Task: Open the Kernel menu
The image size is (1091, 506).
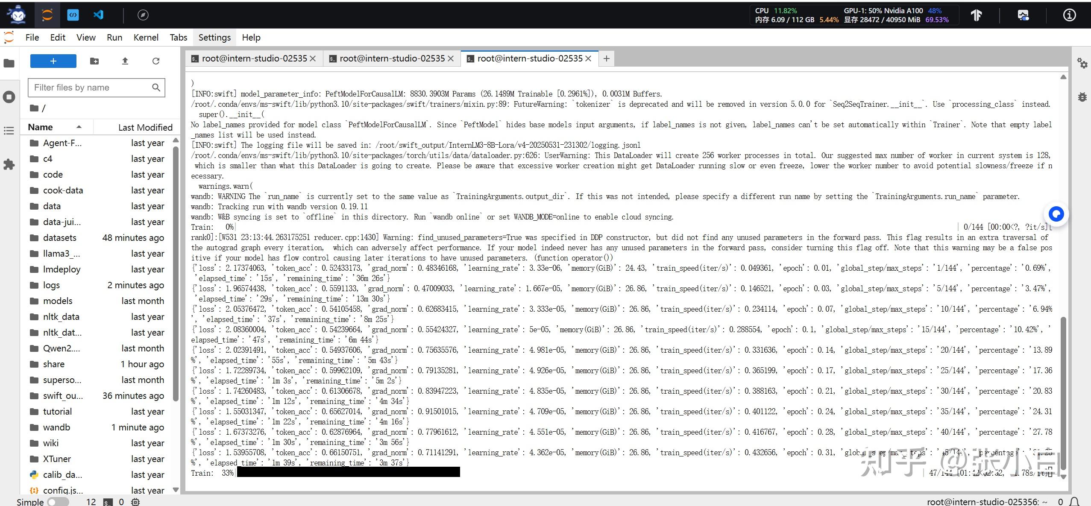Action: click(146, 38)
